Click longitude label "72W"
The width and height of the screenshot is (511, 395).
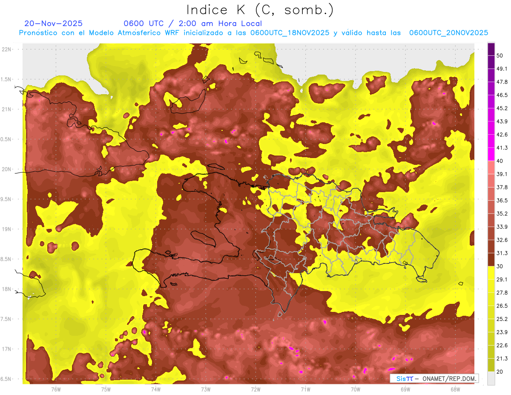[255, 389]
